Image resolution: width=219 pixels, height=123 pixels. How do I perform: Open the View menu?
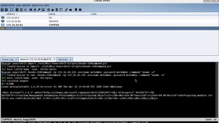tap(18, 5)
